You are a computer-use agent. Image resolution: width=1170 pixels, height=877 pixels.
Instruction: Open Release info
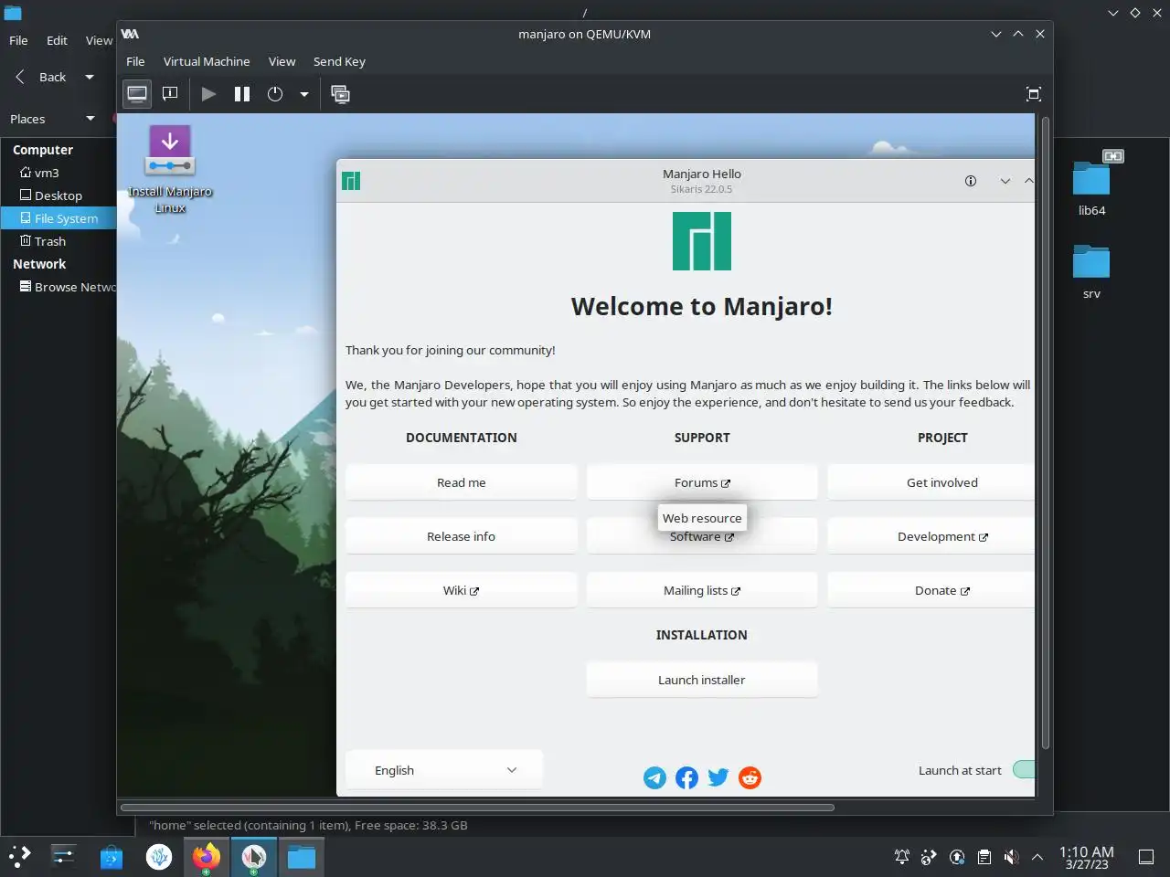[x=462, y=536]
